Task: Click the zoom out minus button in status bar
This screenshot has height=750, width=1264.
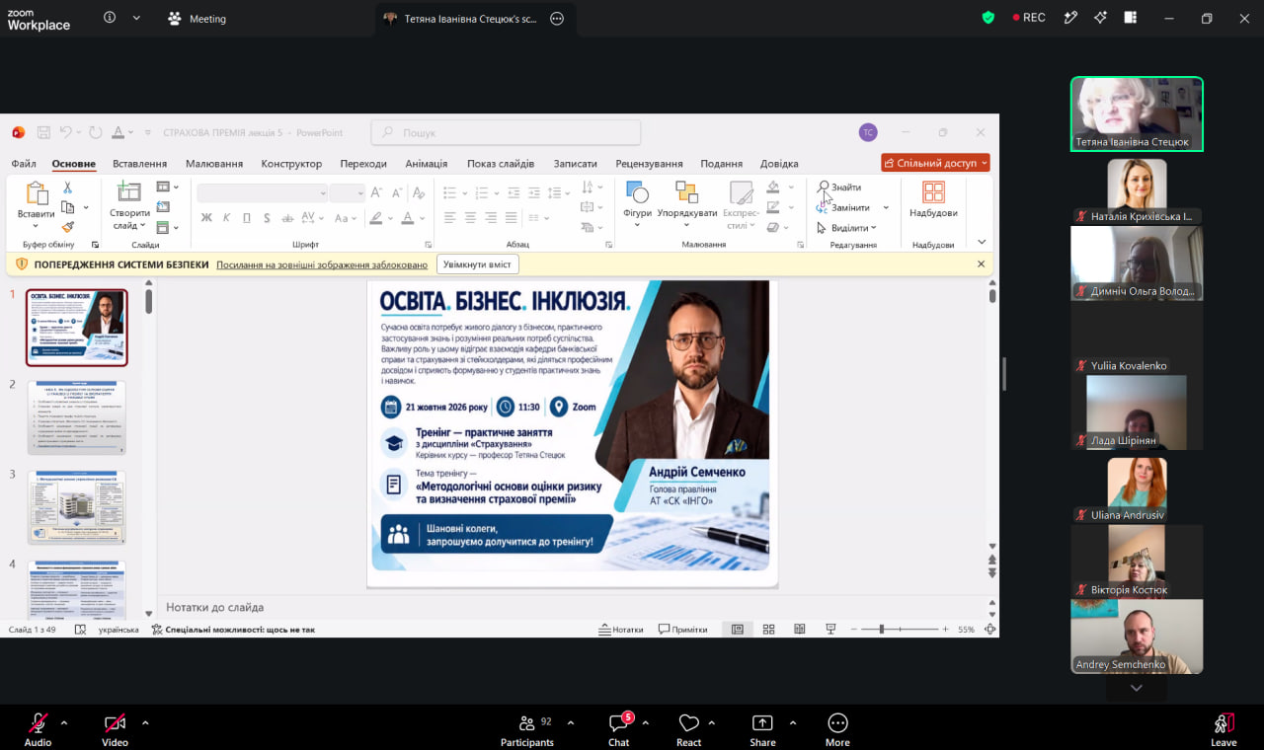Action: (x=853, y=629)
